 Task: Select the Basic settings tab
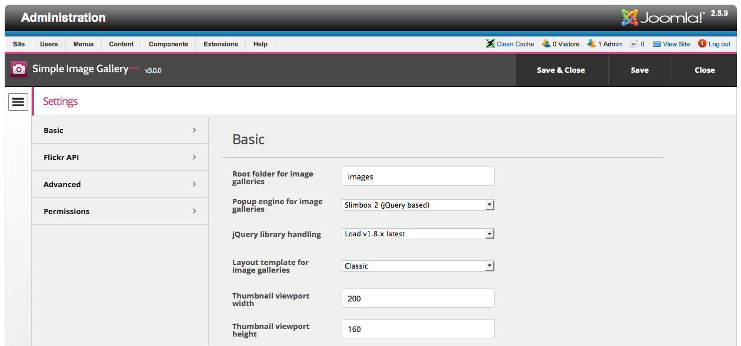[120, 130]
